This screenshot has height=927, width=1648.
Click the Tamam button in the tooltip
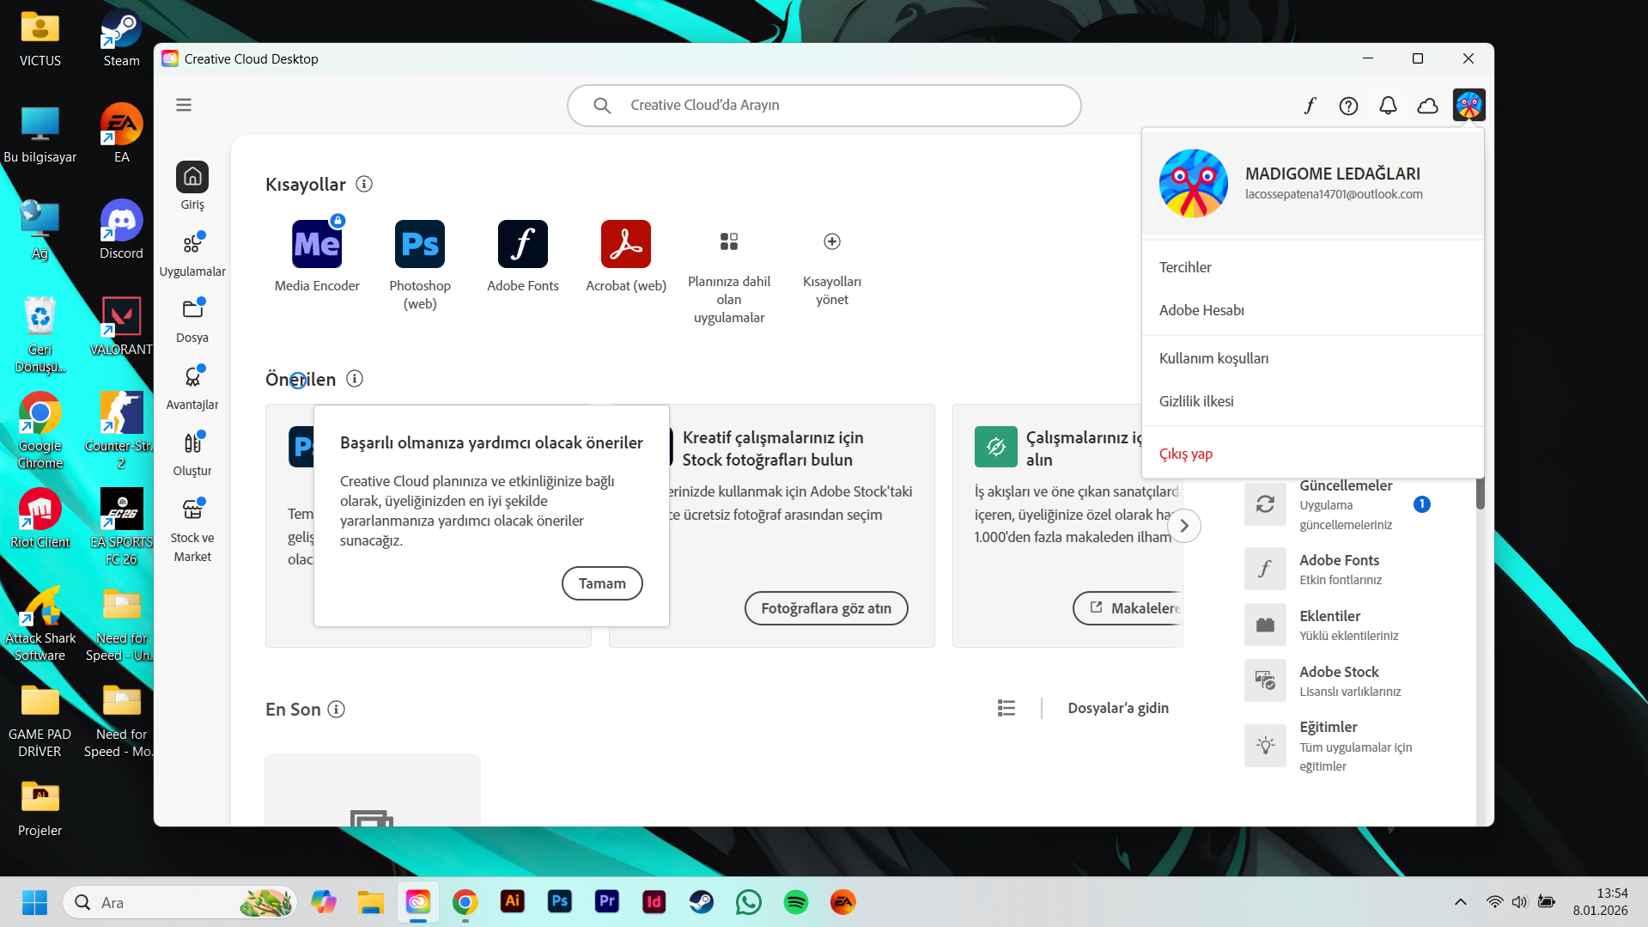point(602,583)
